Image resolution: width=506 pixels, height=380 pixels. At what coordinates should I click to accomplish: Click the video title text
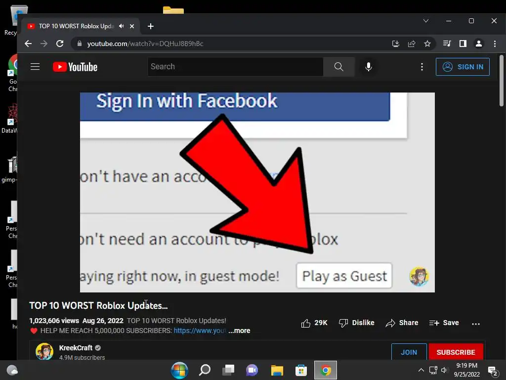point(98,306)
